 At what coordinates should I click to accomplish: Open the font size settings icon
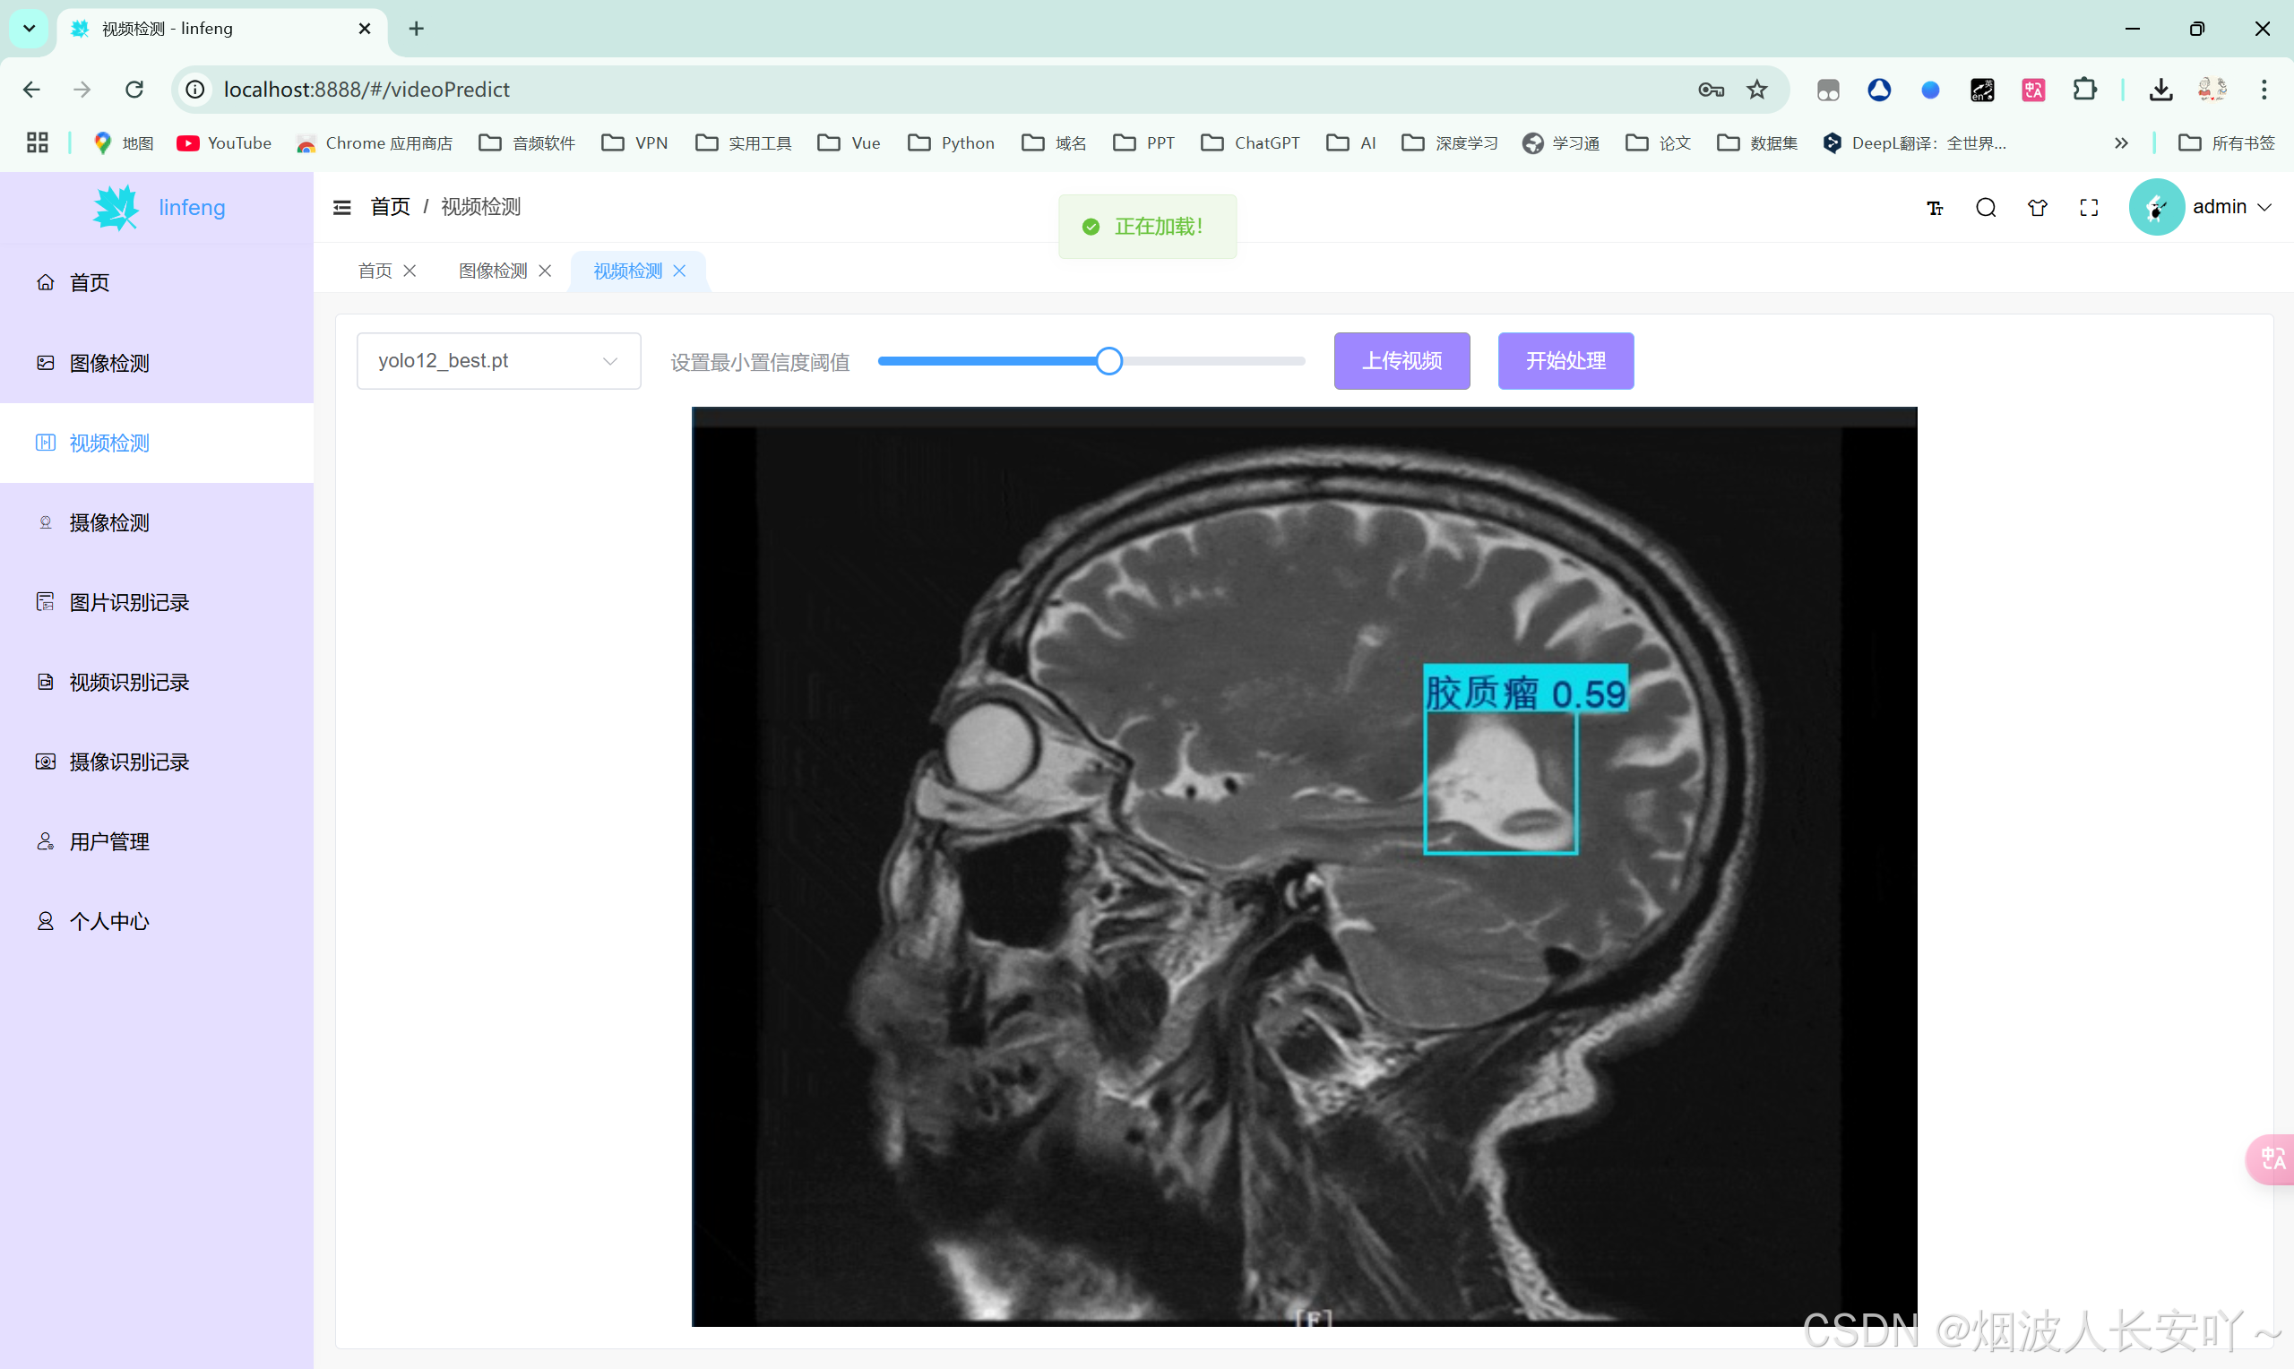click(1935, 208)
